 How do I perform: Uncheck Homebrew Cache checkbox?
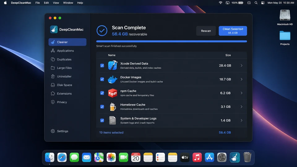click(102, 107)
